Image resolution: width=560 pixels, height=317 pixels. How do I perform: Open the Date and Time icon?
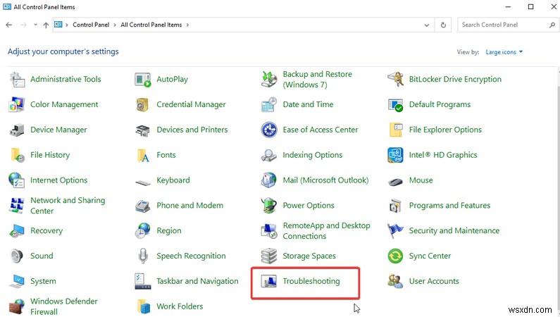(x=269, y=104)
